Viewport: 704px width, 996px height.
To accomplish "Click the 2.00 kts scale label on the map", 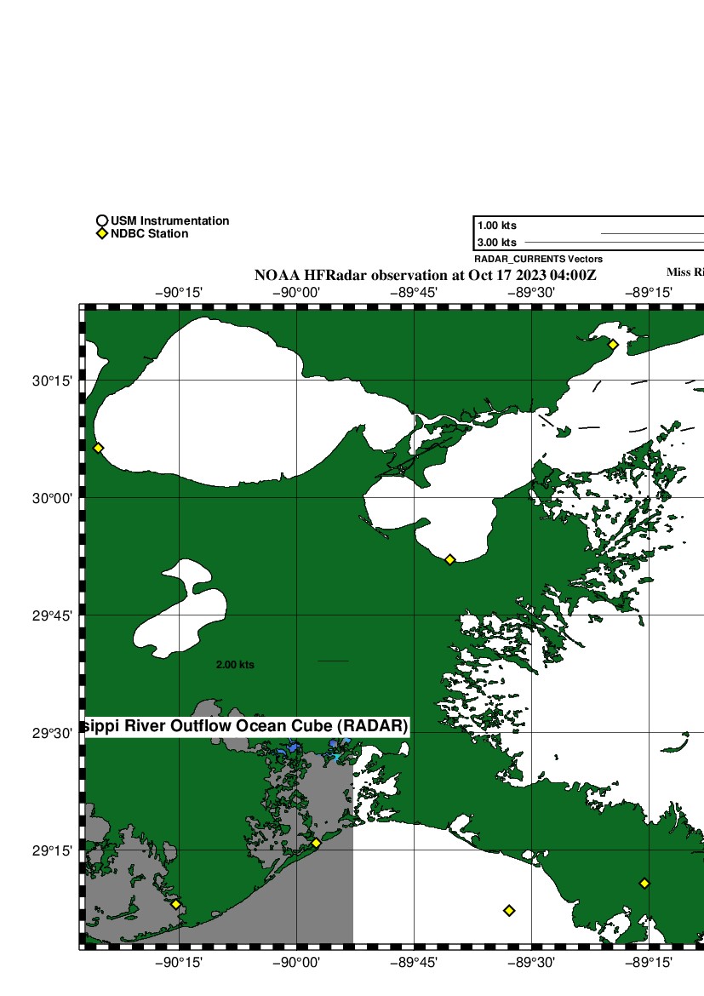I will [x=235, y=665].
